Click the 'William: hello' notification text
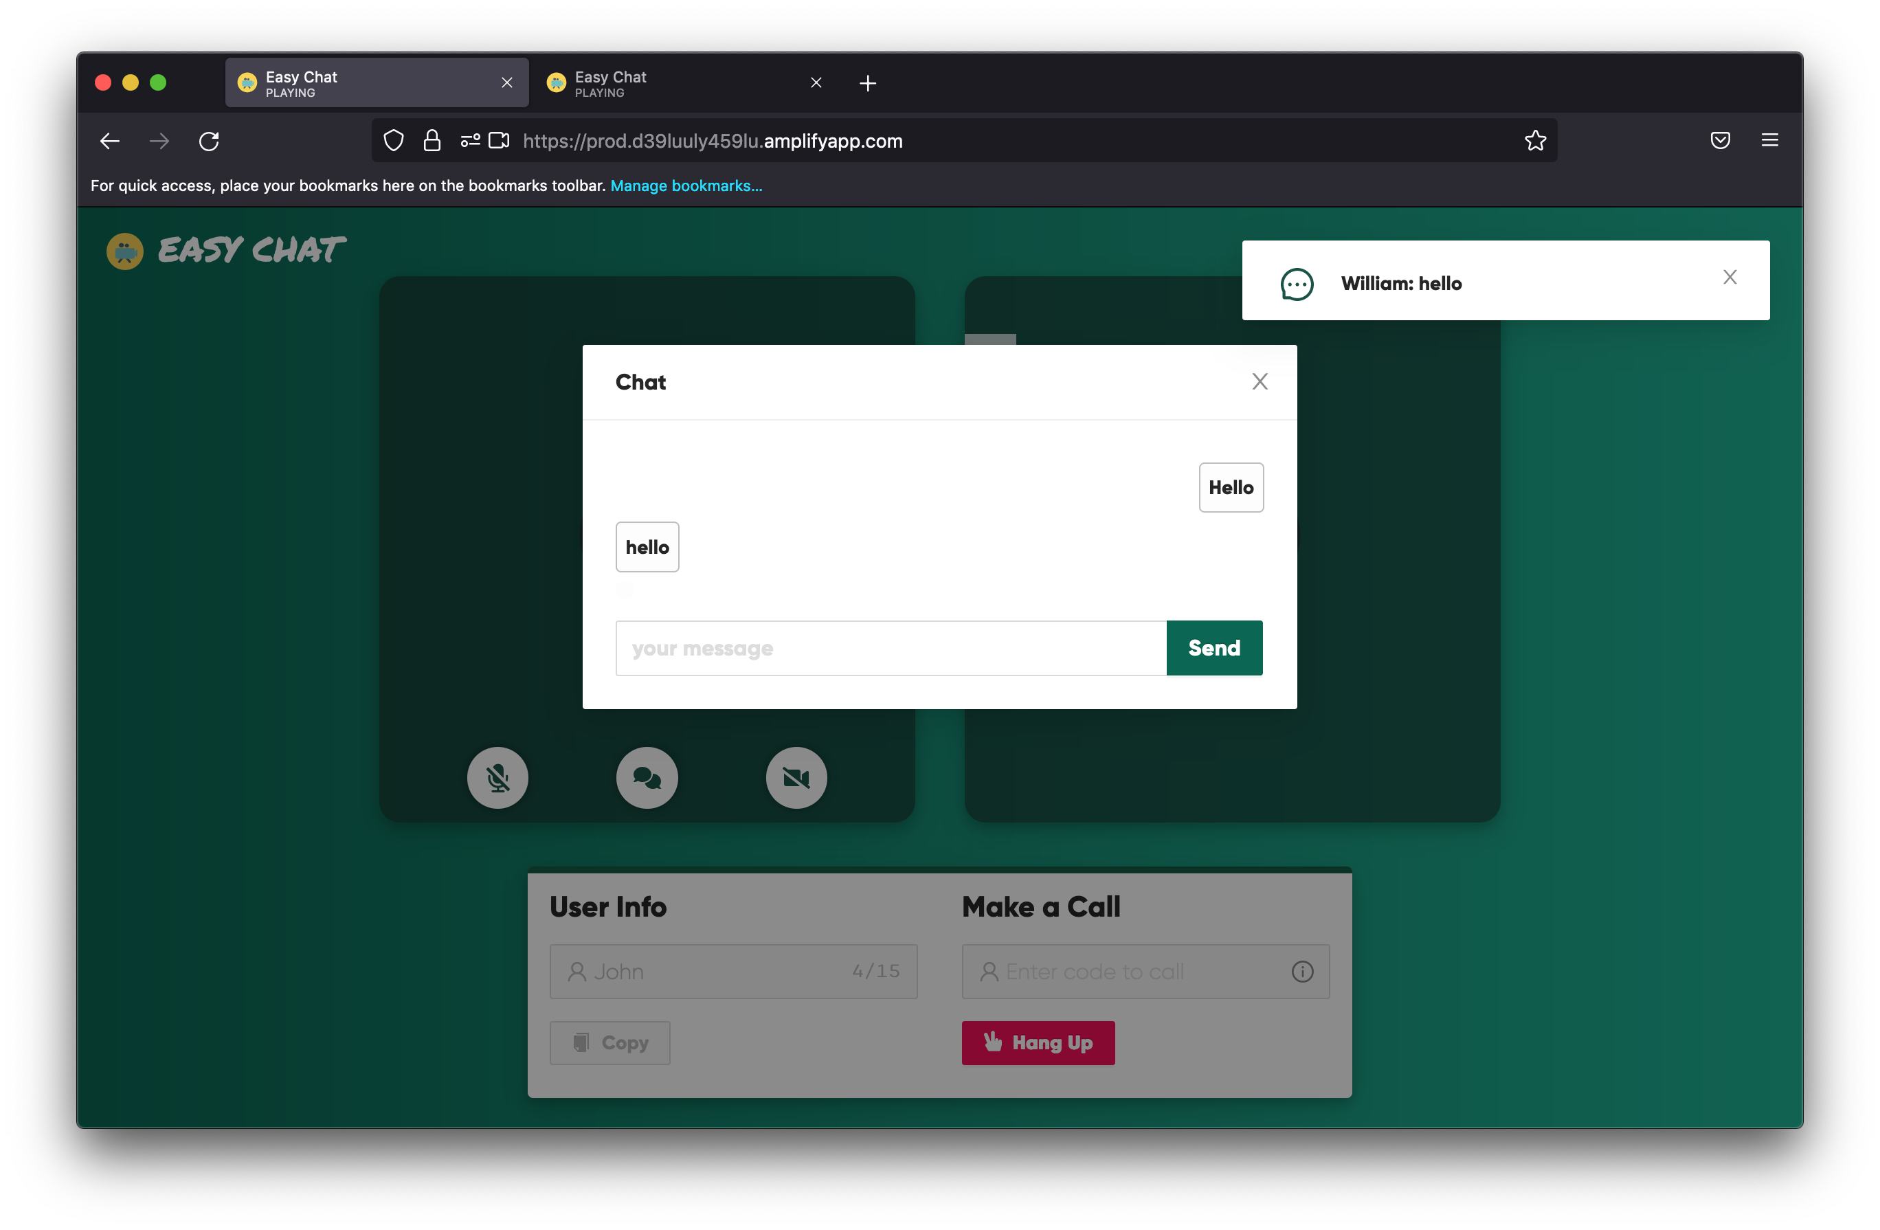Image resolution: width=1880 pixels, height=1230 pixels. (x=1401, y=284)
